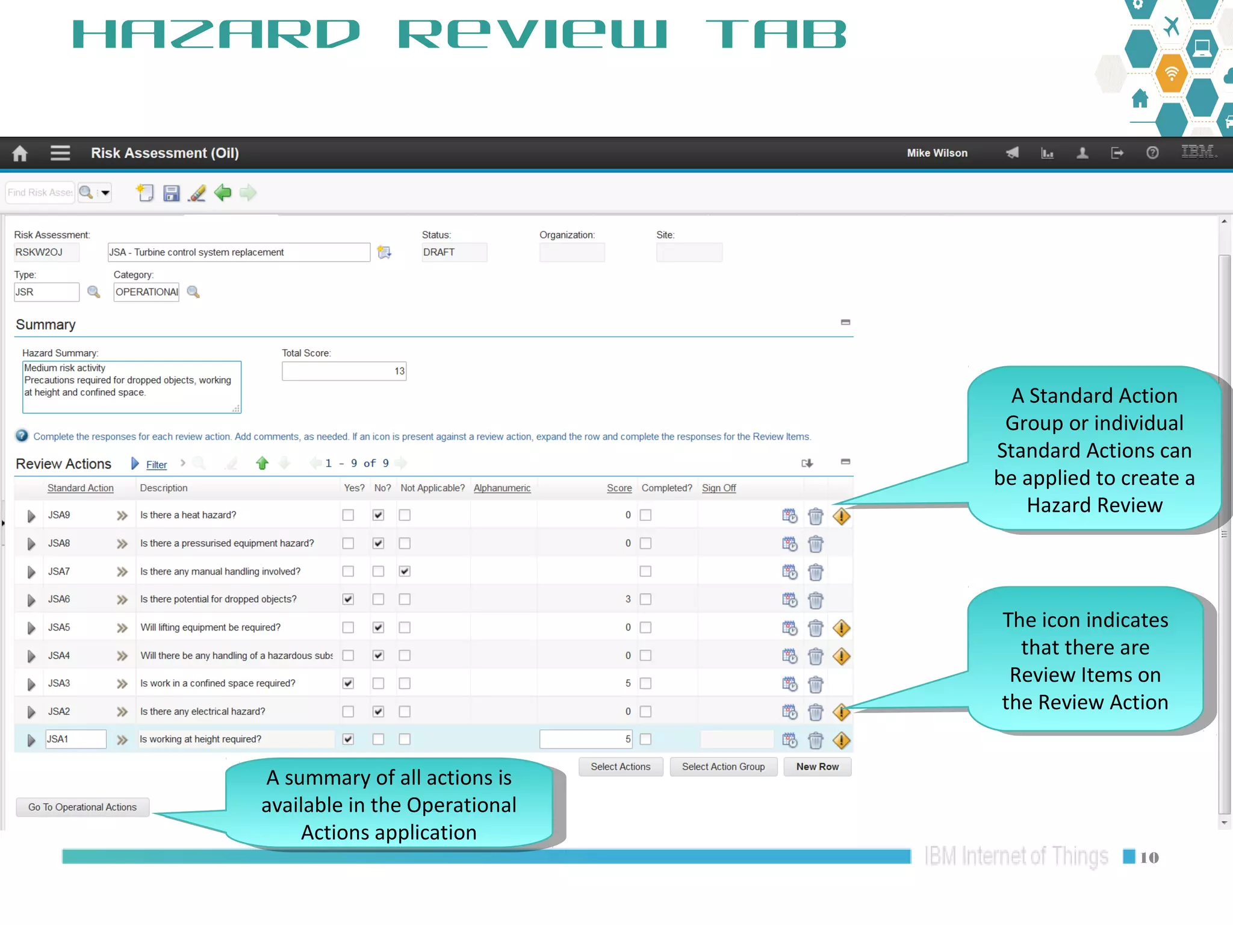Open the JSA6 sign-off calendar icon
Image resolution: width=1233 pixels, height=925 pixels.
tap(789, 600)
